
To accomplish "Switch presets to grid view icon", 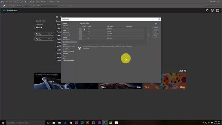I will (x=61, y=17).
